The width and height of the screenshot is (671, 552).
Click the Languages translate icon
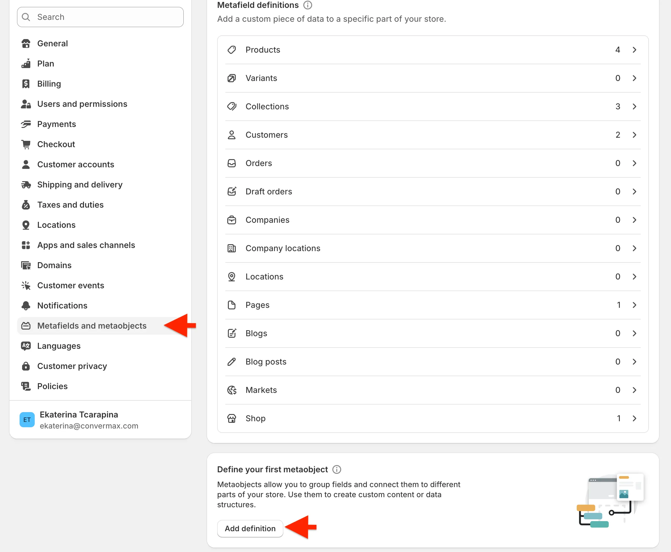point(26,346)
